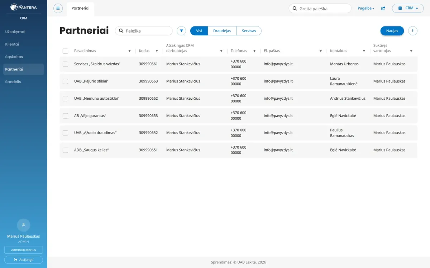Click the magnifier icon in Greita paieška

coord(295,9)
